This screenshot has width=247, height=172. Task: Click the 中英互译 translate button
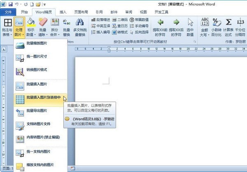pyautogui.click(x=100, y=26)
